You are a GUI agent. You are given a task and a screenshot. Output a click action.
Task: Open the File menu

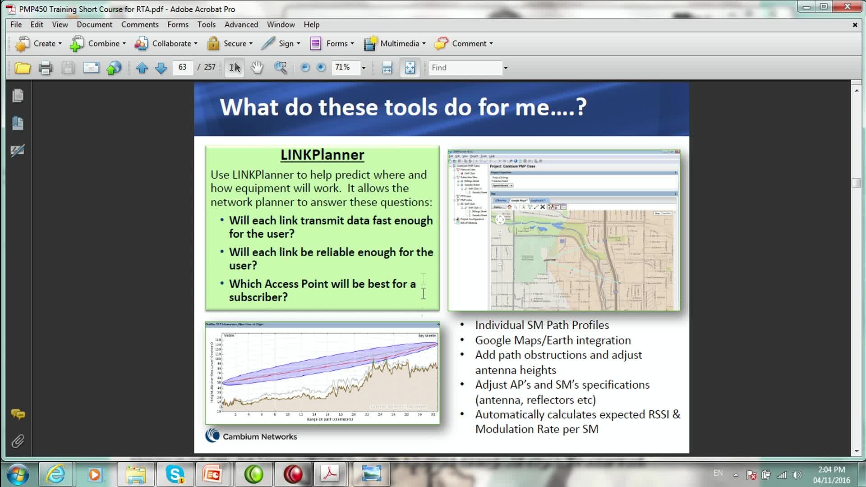coord(16,24)
